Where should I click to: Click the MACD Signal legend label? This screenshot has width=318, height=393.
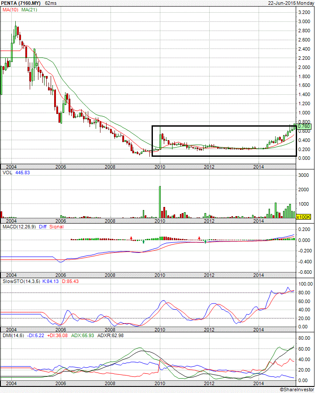click(56, 227)
